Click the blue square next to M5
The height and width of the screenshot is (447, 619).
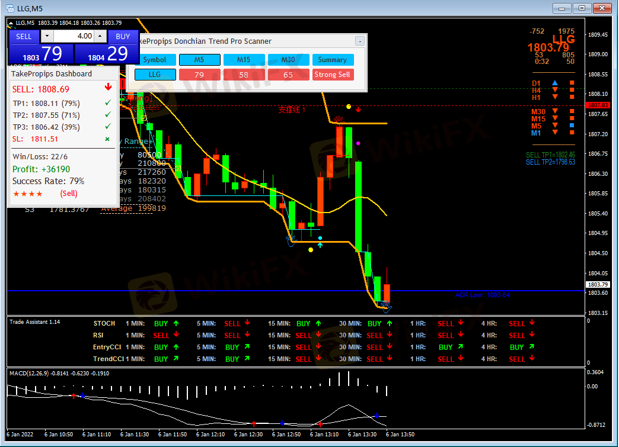pyautogui.click(x=572, y=126)
